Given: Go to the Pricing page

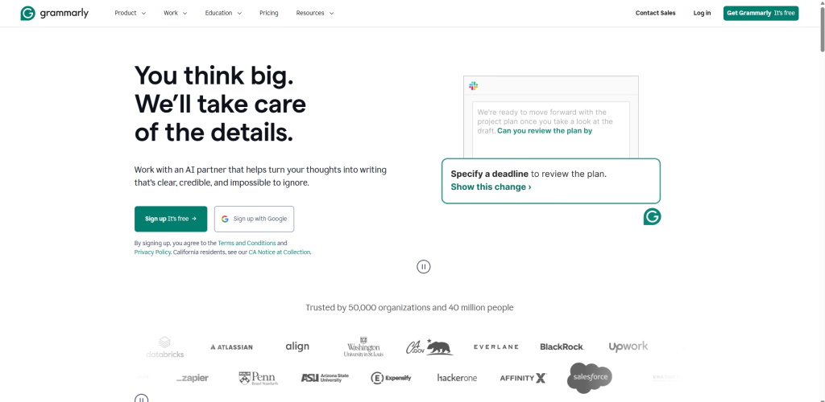Looking at the screenshot, I should coord(269,13).
